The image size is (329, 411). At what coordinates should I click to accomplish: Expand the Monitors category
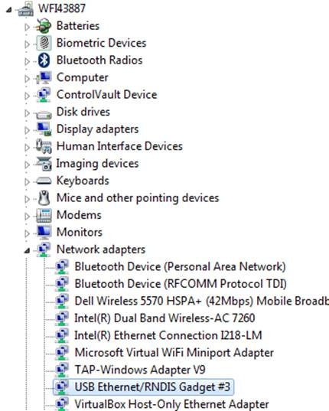click(x=27, y=233)
